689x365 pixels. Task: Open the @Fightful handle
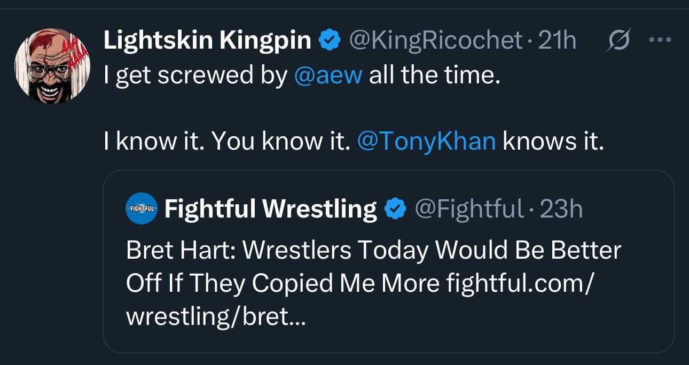[x=468, y=208]
